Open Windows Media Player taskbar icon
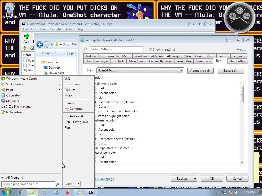262x196 pixels. coord(44,192)
